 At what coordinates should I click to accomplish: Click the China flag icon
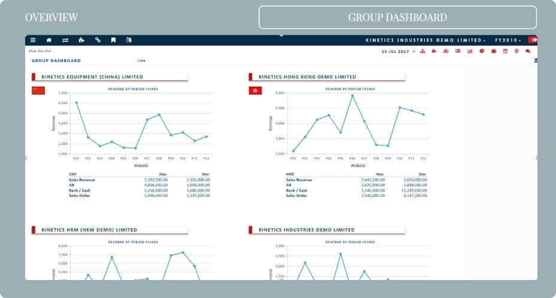[38, 90]
